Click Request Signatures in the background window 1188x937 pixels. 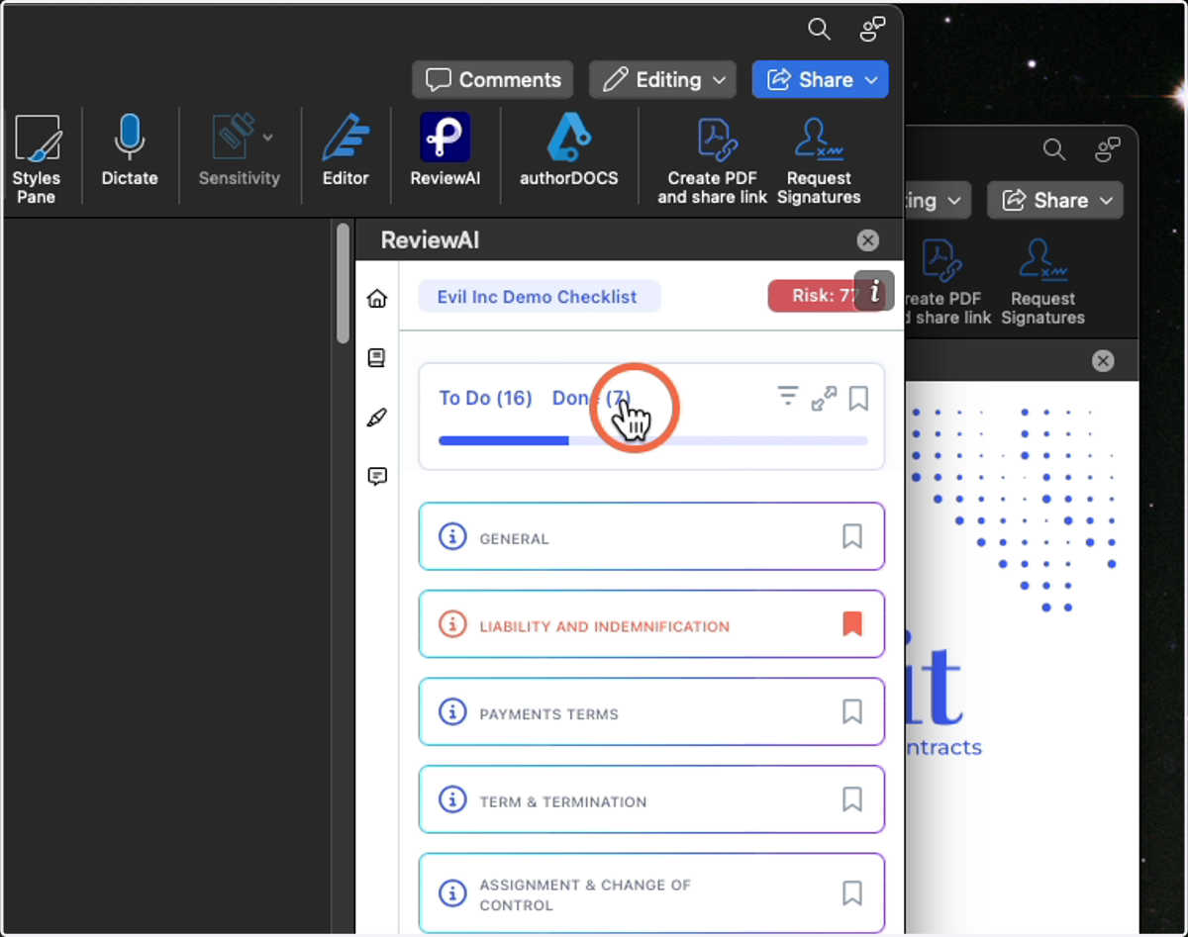pos(1042,281)
